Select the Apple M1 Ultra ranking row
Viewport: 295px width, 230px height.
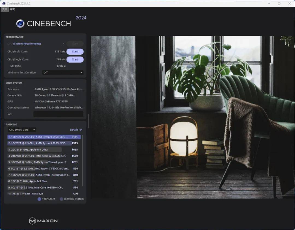click(x=44, y=149)
